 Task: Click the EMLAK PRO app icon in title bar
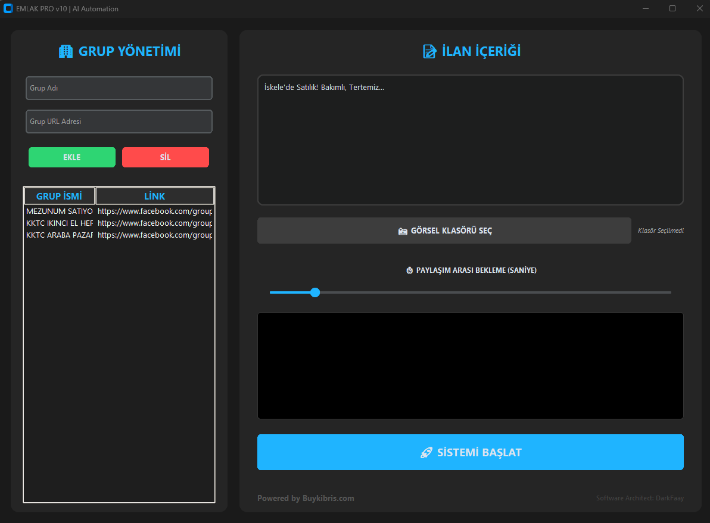(x=8, y=8)
